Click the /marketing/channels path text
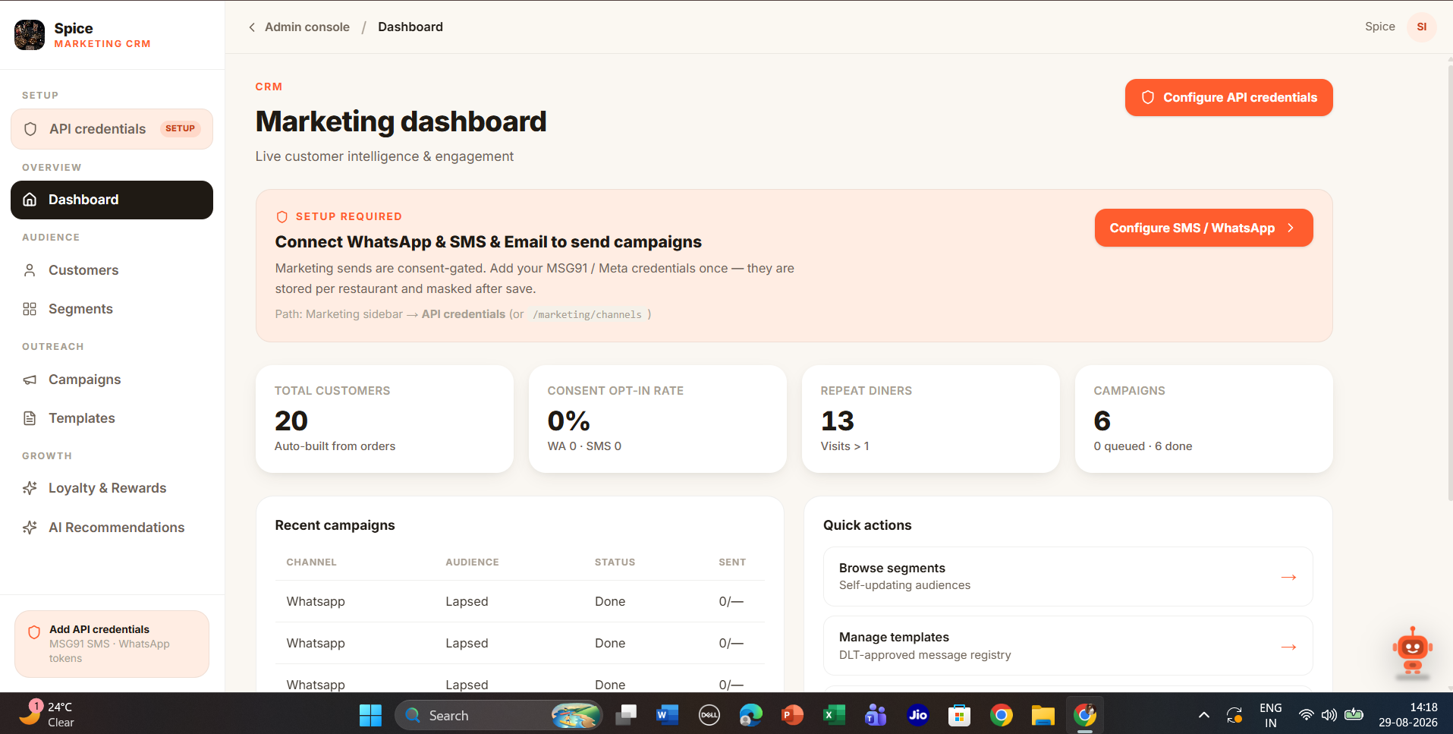 pyautogui.click(x=587, y=315)
